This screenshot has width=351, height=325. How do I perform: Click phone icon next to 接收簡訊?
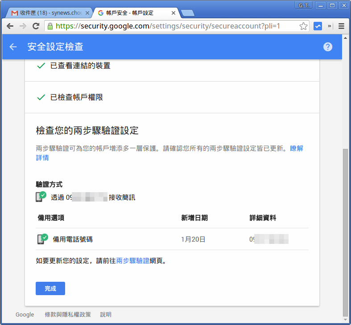(x=41, y=197)
